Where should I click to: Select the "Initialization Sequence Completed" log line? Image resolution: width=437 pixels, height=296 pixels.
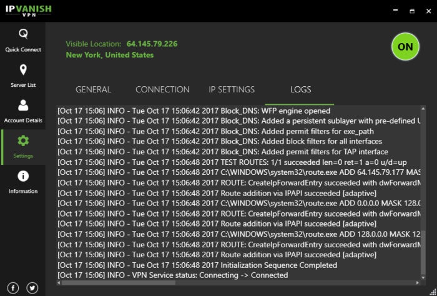[197, 265]
